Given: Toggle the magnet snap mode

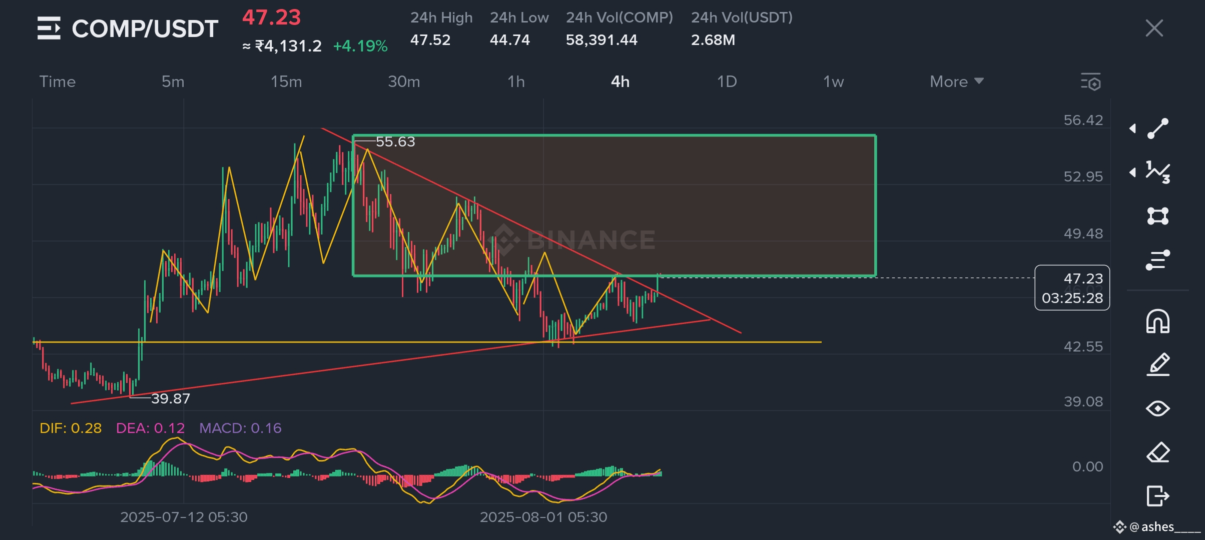Looking at the screenshot, I should point(1157,321).
